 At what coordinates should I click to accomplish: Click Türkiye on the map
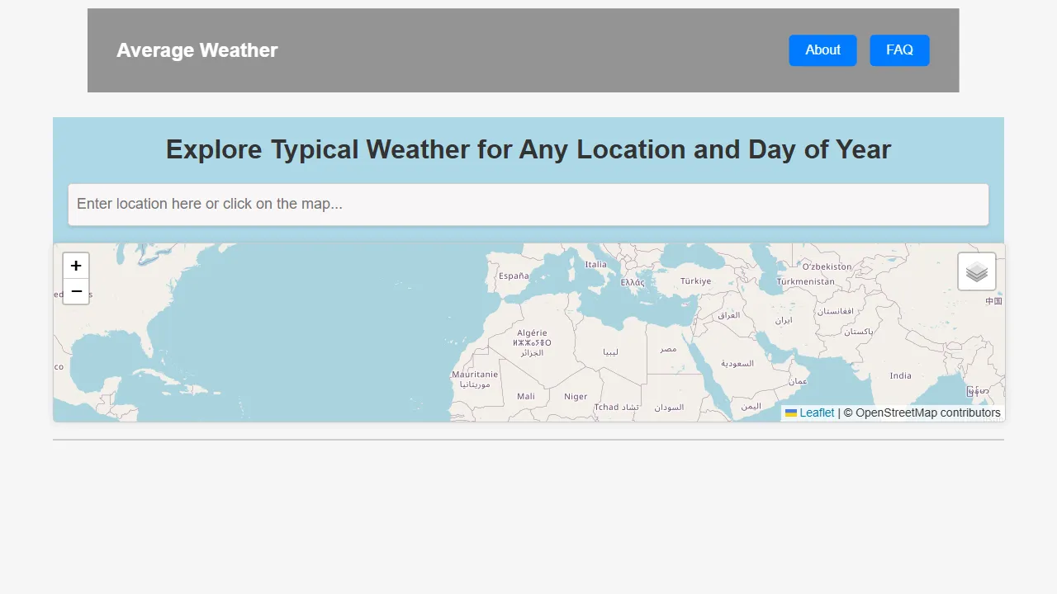tap(694, 280)
